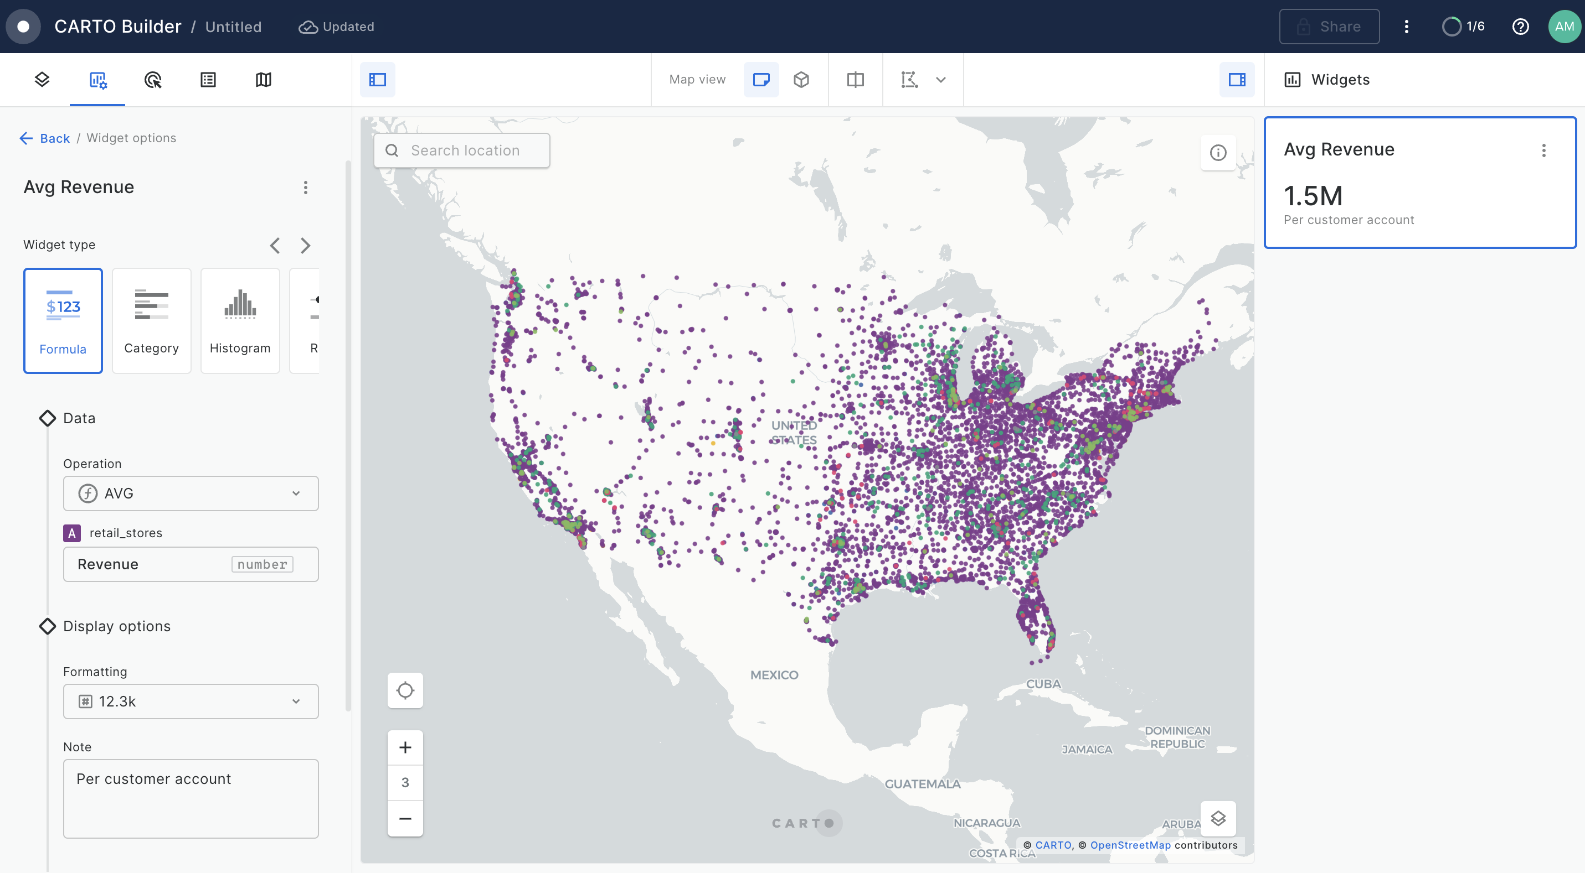Toggle the right Widgets panel

tap(1237, 79)
